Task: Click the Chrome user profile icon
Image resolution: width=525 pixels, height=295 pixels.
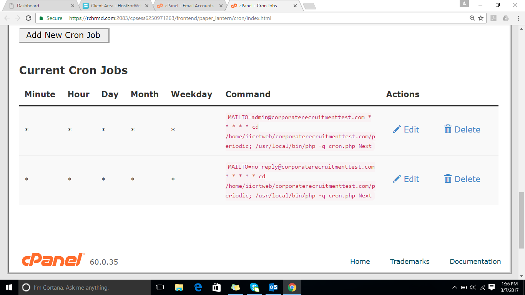Action: point(464,4)
